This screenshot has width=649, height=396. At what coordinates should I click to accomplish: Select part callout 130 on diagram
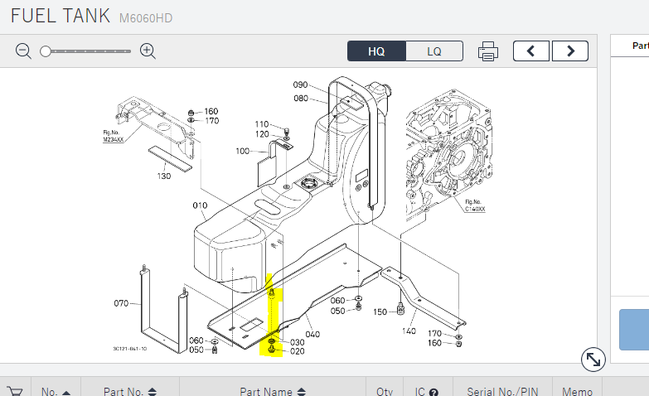[x=164, y=176]
